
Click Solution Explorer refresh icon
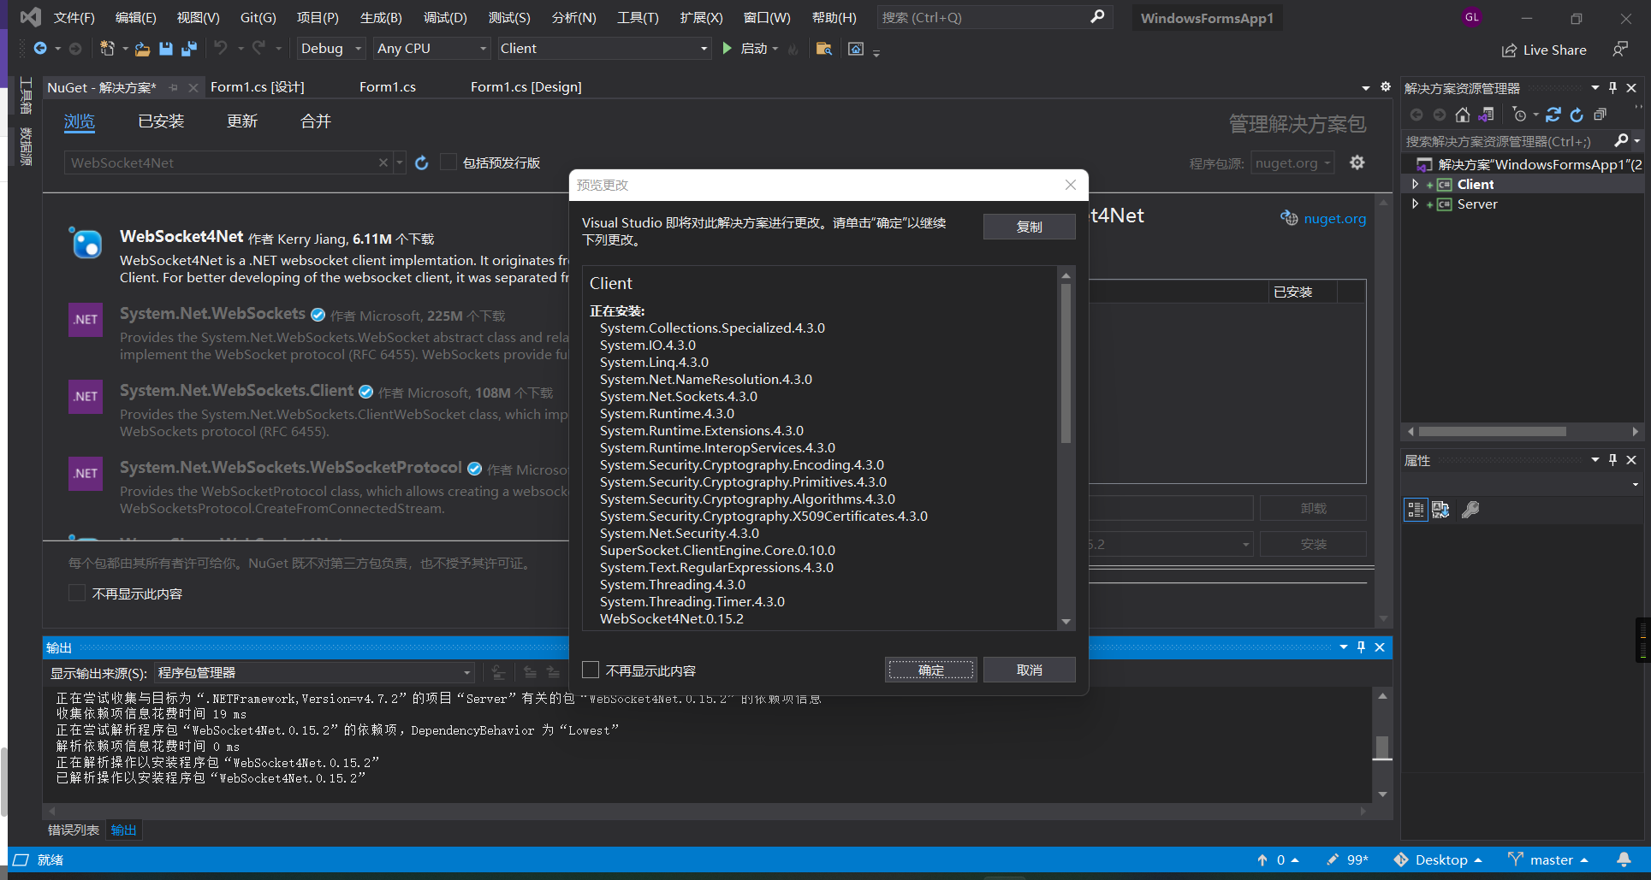pyautogui.click(x=1577, y=115)
